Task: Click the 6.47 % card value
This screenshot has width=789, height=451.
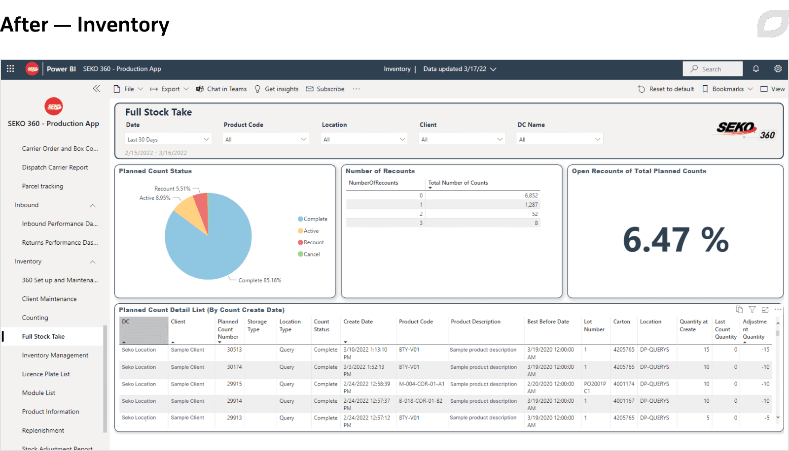Action: [x=676, y=240]
